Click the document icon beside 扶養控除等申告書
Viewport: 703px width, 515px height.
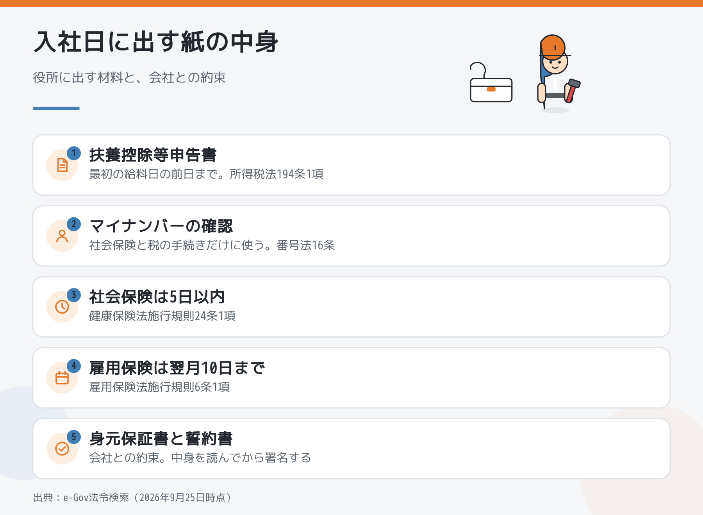(x=62, y=165)
